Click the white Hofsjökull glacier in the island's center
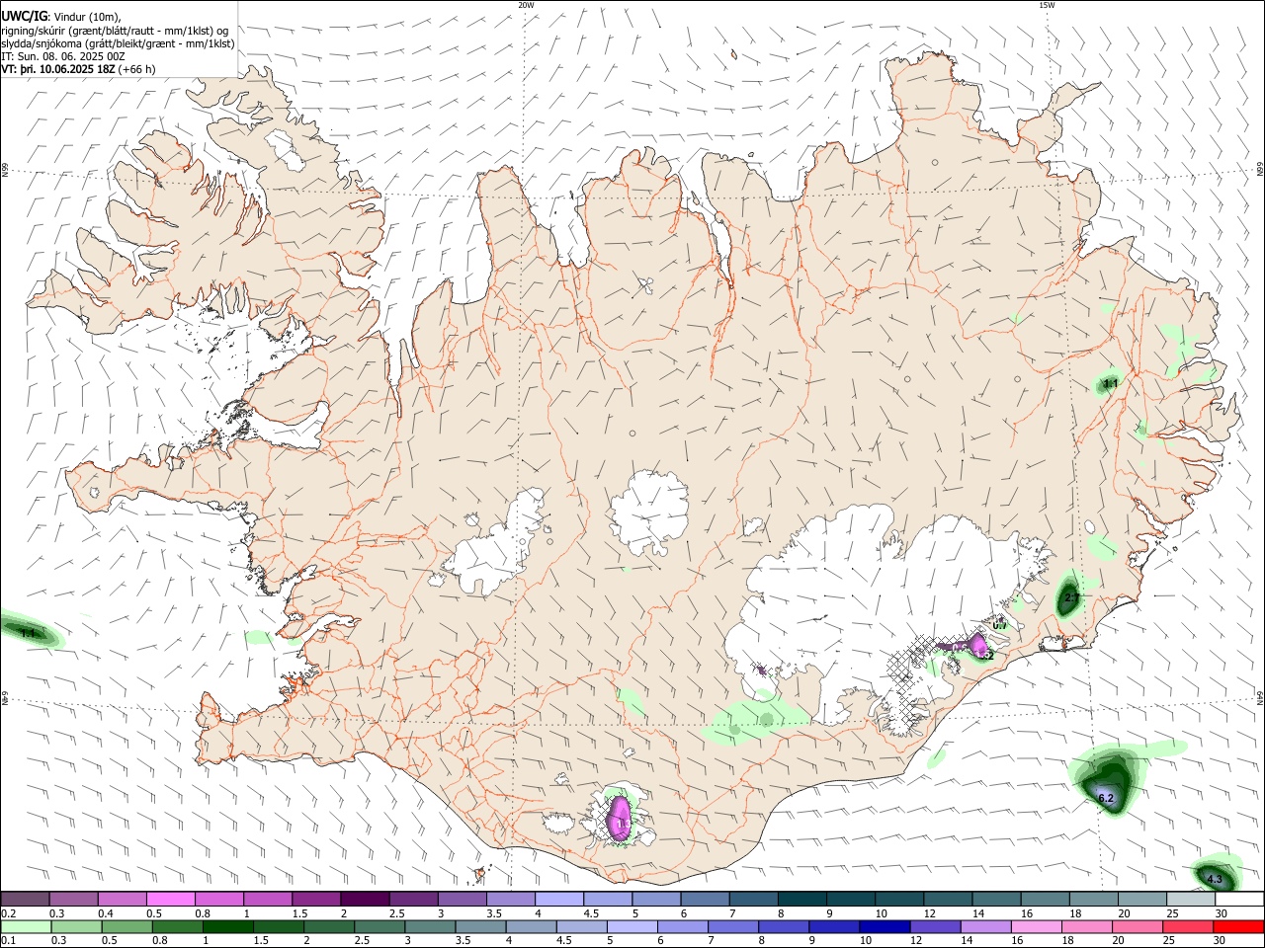1265x948 pixels. (649, 513)
